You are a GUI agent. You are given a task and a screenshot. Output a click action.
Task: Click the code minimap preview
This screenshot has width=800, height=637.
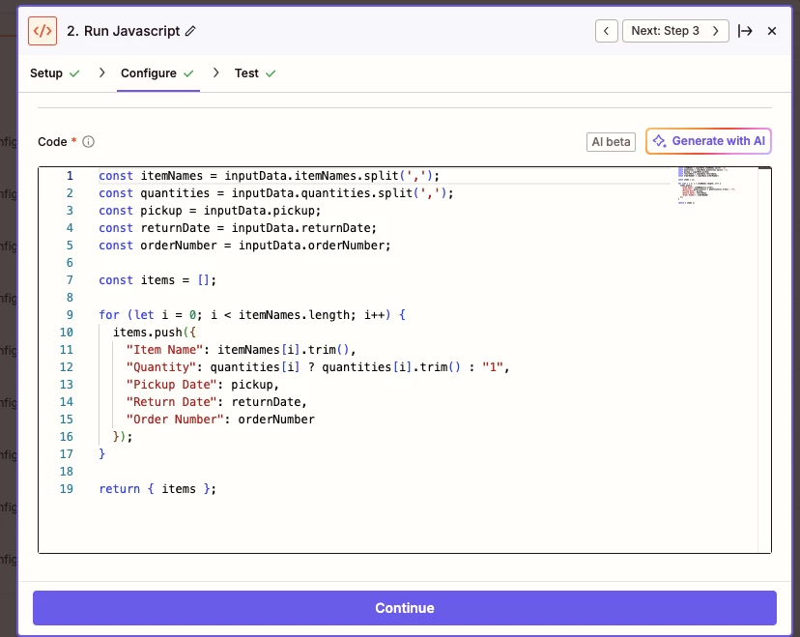706,186
